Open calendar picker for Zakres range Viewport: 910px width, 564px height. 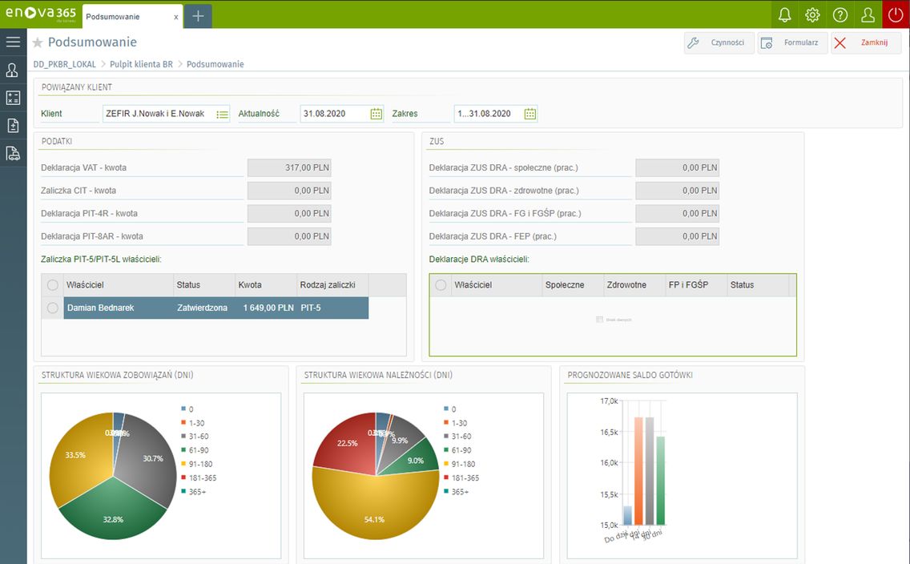pyautogui.click(x=529, y=114)
